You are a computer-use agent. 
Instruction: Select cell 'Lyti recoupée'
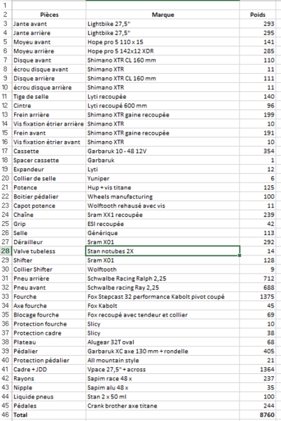163,97
